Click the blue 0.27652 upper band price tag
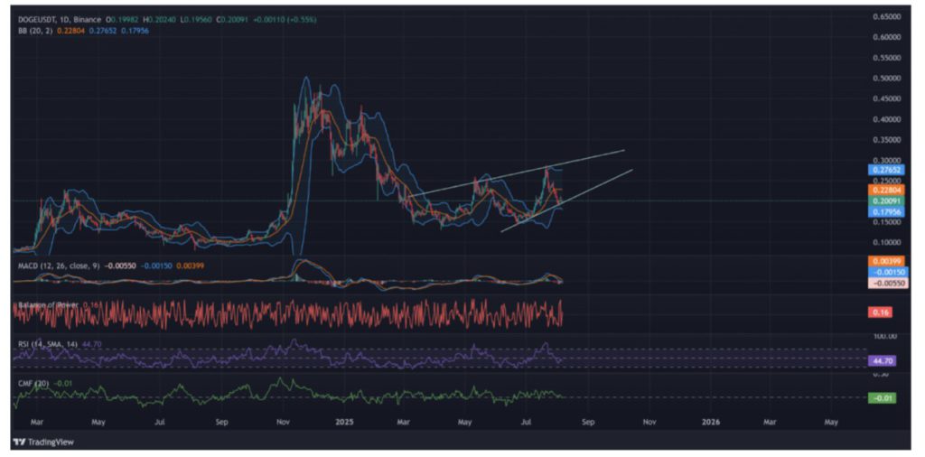 [x=882, y=169]
